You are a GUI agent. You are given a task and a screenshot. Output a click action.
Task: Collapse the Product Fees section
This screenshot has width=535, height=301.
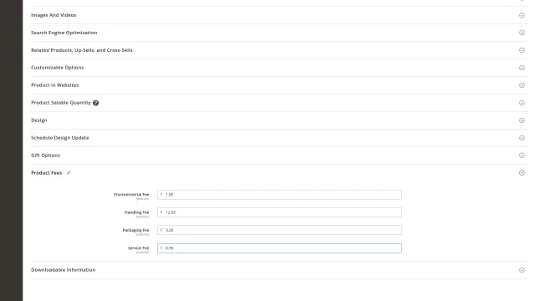tap(522, 173)
